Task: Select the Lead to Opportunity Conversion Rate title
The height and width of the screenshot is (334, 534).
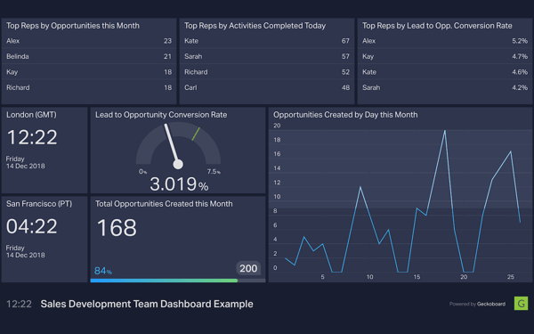Action: (x=161, y=115)
